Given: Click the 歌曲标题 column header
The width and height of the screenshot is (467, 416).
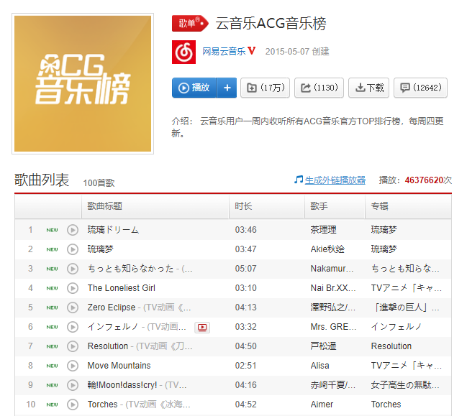Looking at the screenshot, I should point(105,206).
